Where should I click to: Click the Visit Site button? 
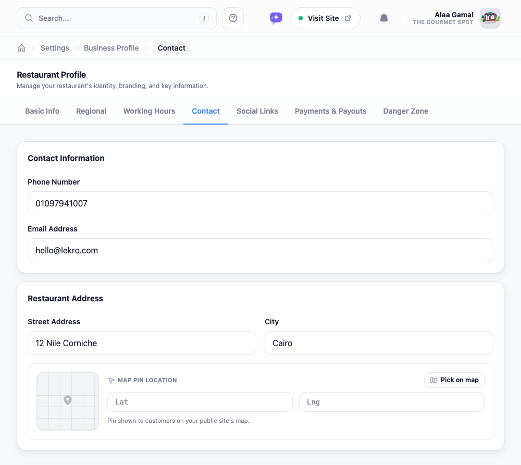(325, 18)
